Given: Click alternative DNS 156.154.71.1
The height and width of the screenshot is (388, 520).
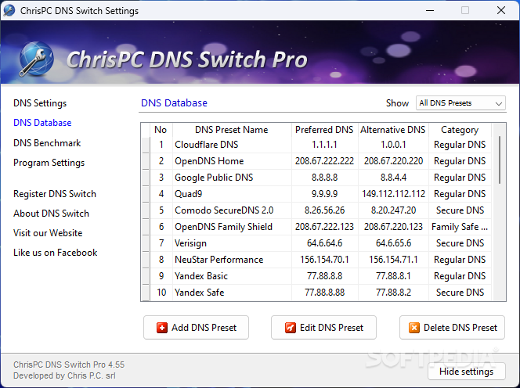Looking at the screenshot, I should (x=393, y=260).
